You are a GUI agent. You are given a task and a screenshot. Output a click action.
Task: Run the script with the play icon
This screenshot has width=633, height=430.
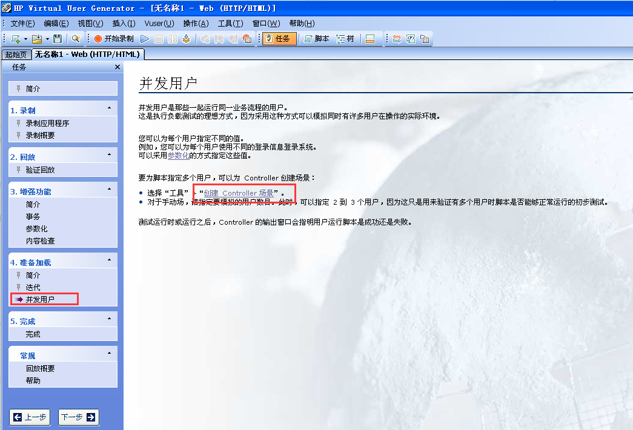(145, 39)
